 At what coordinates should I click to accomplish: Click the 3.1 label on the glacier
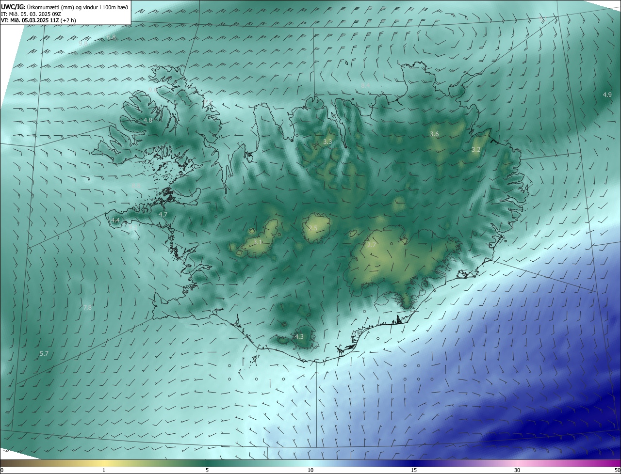click(x=258, y=242)
